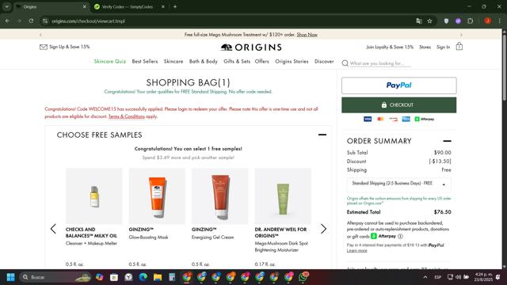507x285 pixels.
Task: Open the Chrome three-dot menu
Action: point(500,21)
